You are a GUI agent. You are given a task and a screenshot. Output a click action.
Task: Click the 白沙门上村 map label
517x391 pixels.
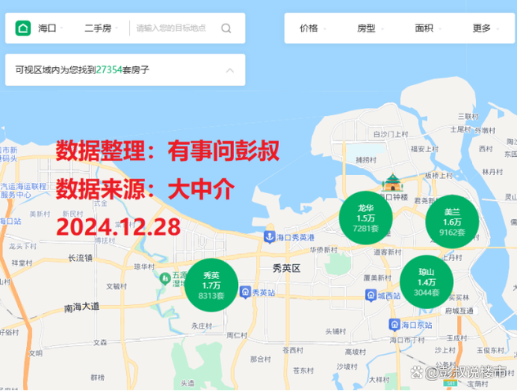[x=391, y=134]
